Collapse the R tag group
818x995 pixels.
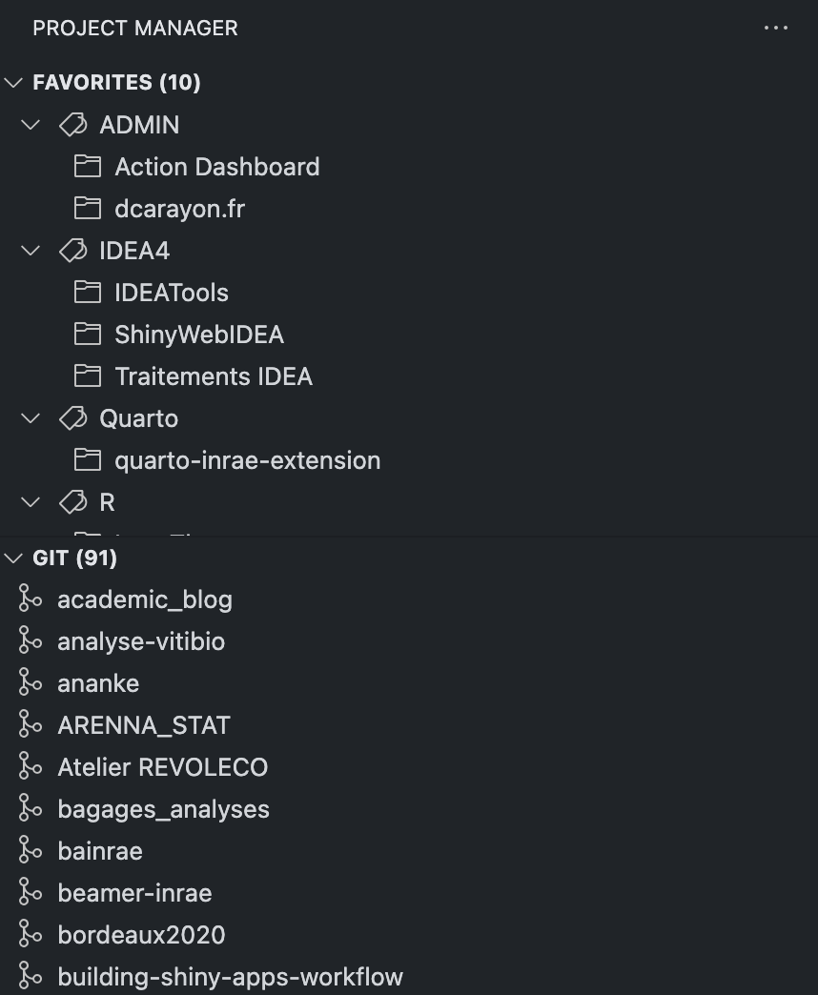pos(31,502)
